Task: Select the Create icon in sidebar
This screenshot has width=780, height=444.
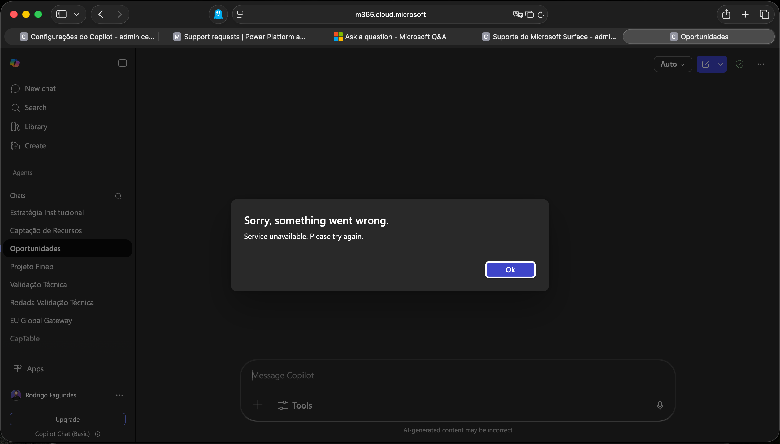Action: coord(16,146)
